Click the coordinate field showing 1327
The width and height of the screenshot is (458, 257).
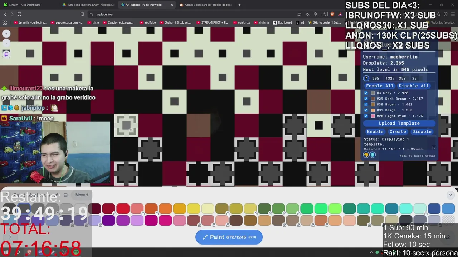pos(390,78)
